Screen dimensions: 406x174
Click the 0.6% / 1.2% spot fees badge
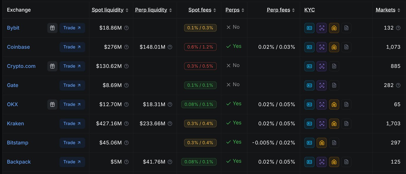(200, 47)
